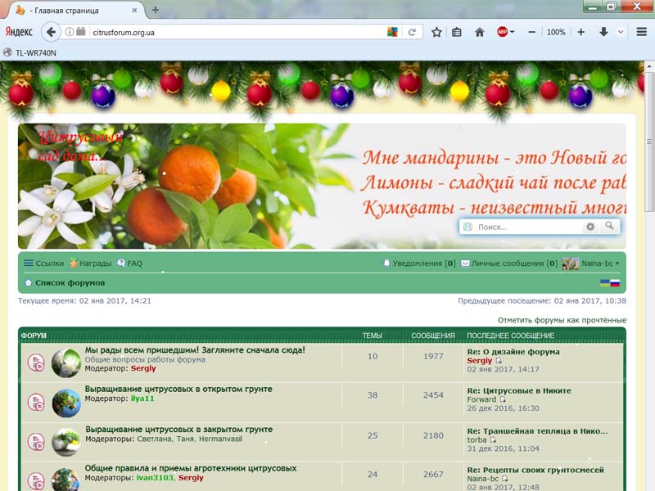Screen dimensions: 655x491
Task: Open the downloads arrow icon
Action: point(603,32)
